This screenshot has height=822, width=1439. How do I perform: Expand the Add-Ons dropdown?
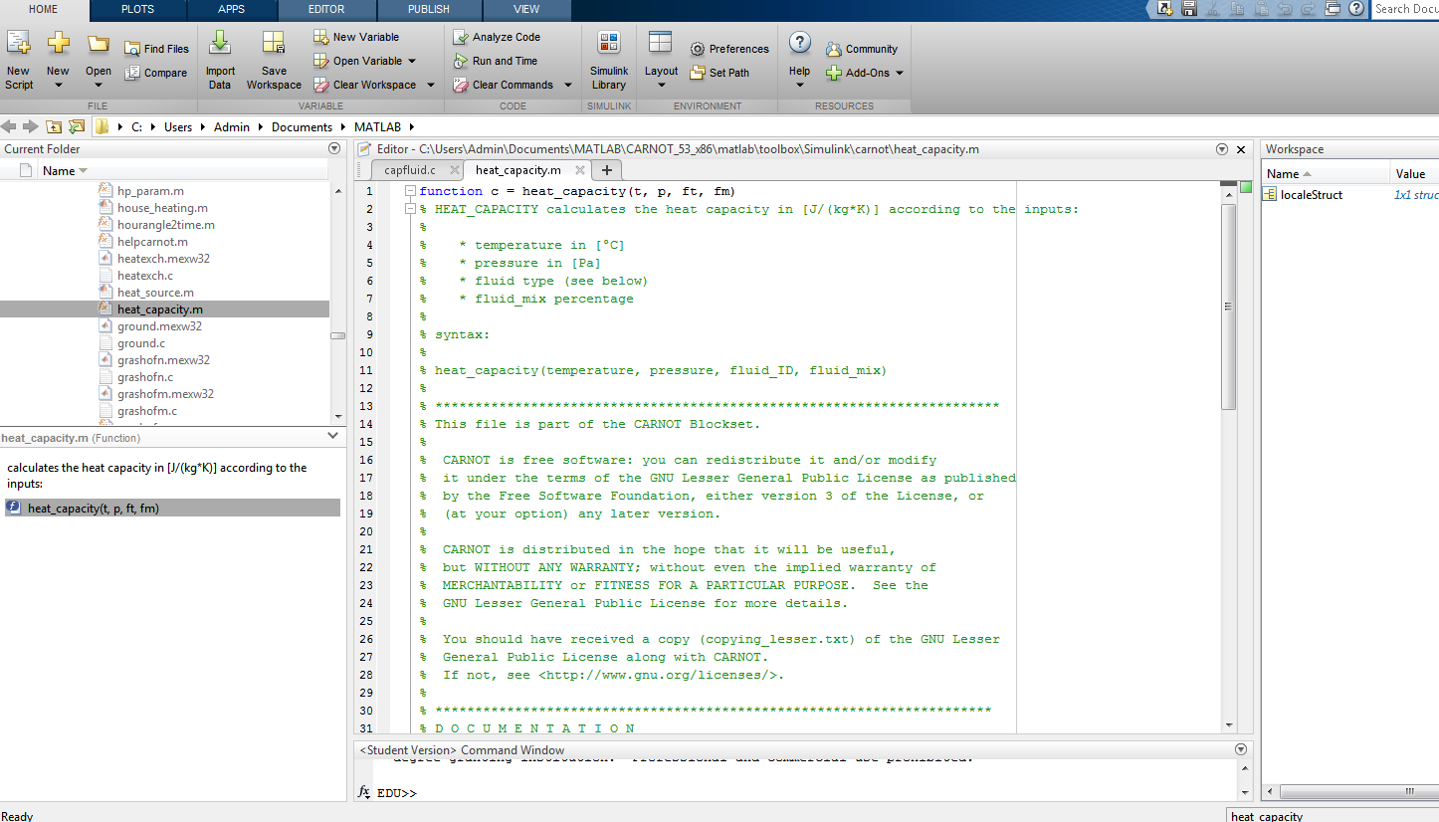pyautogui.click(x=899, y=73)
